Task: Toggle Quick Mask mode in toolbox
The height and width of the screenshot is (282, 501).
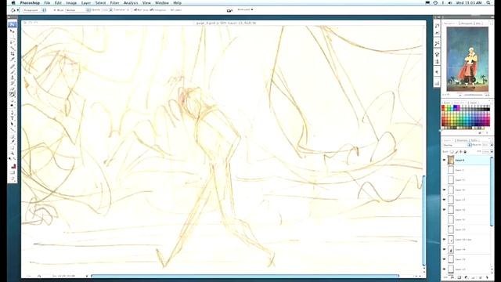Action: 13,172
